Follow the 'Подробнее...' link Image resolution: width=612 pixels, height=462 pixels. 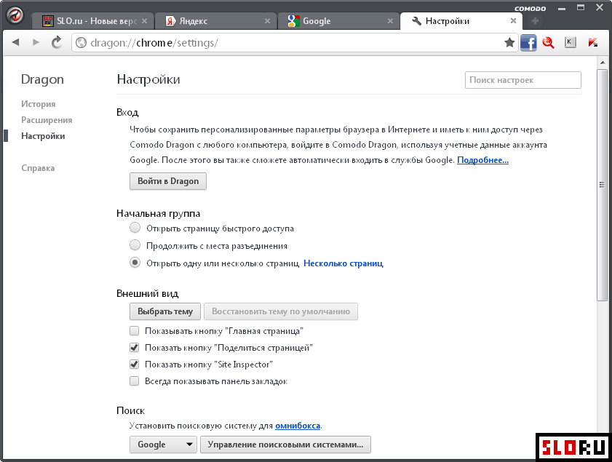click(482, 160)
